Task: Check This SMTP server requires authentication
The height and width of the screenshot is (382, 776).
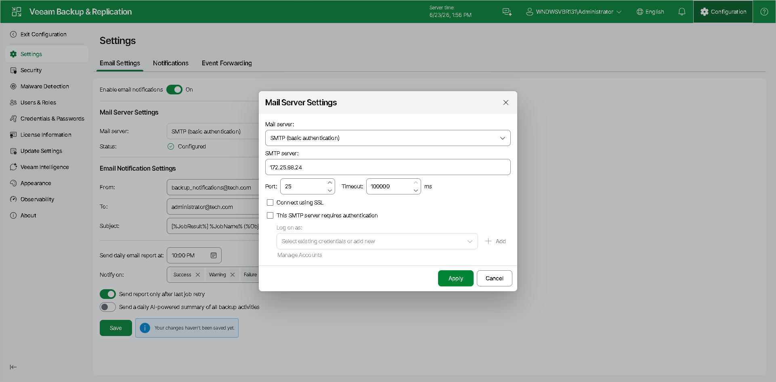Action: (x=270, y=215)
